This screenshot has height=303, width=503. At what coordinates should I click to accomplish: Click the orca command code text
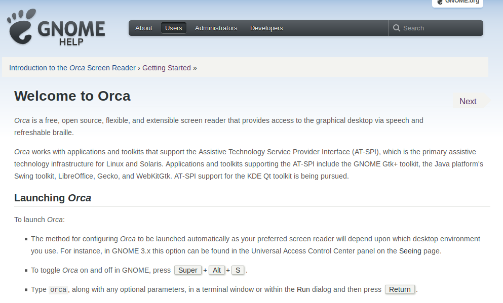click(58, 289)
